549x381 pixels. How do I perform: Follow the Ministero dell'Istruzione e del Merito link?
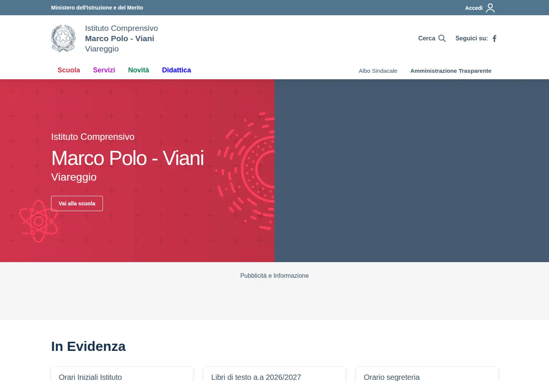pyautogui.click(x=97, y=8)
